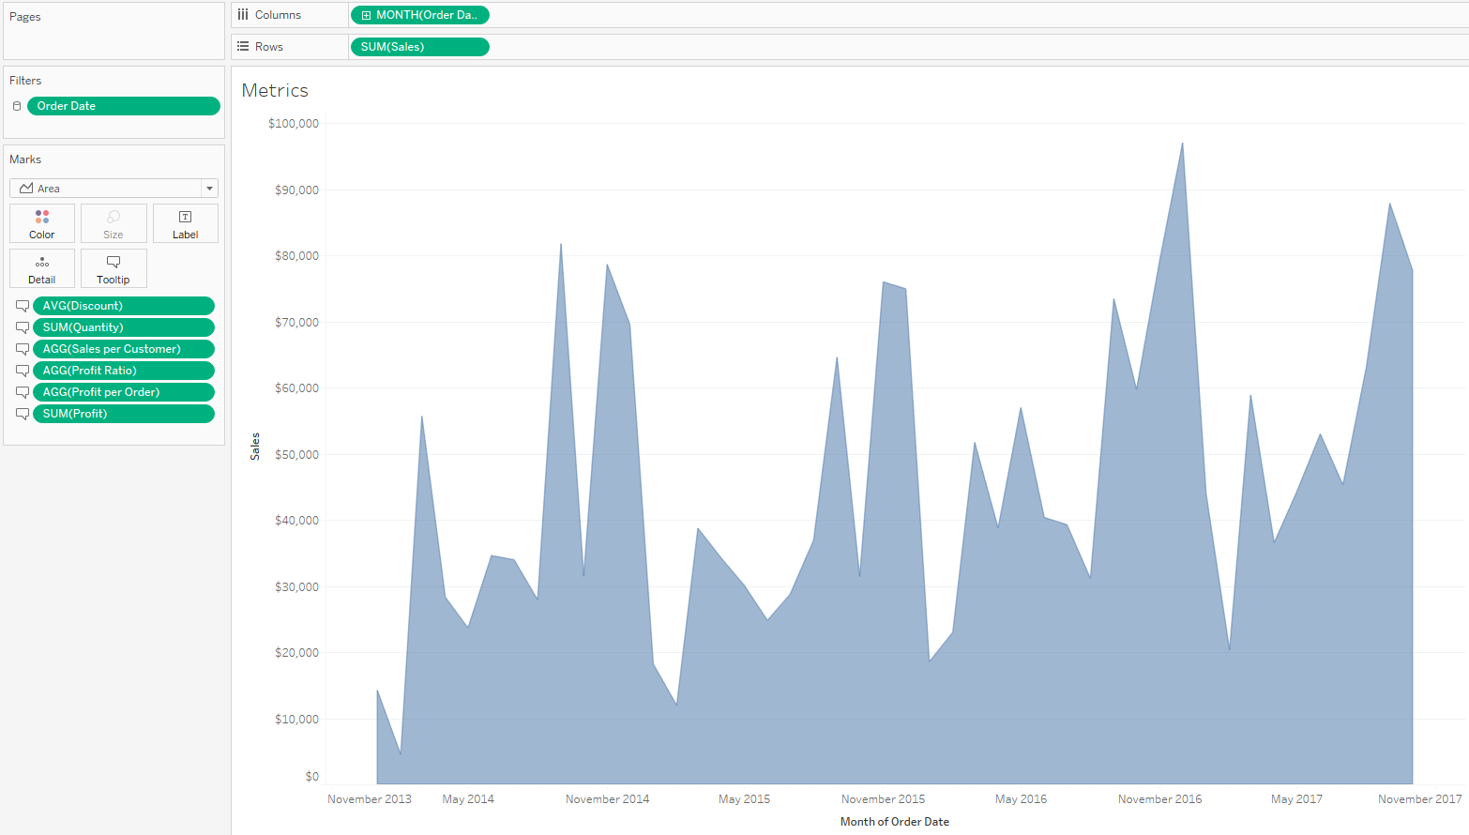Image resolution: width=1469 pixels, height=835 pixels.
Task: Open the Label marks card
Action: (x=185, y=223)
